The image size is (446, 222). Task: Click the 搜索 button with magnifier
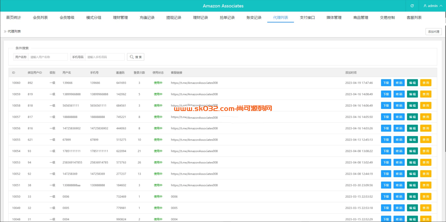click(x=136, y=57)
